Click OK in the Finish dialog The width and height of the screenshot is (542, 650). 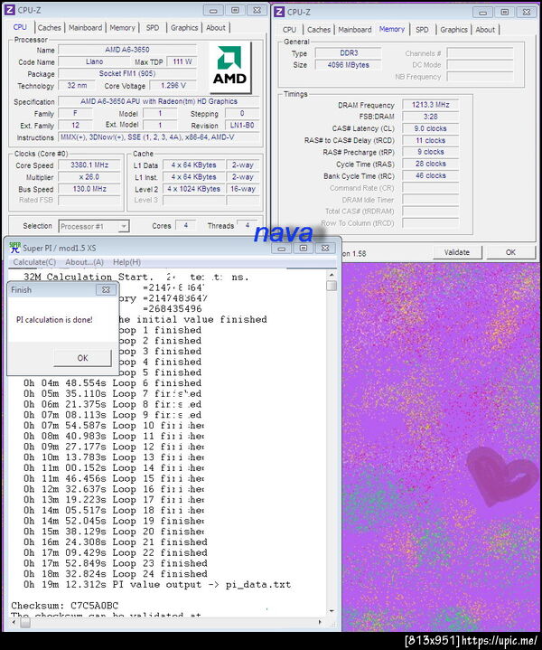(82, 358)
